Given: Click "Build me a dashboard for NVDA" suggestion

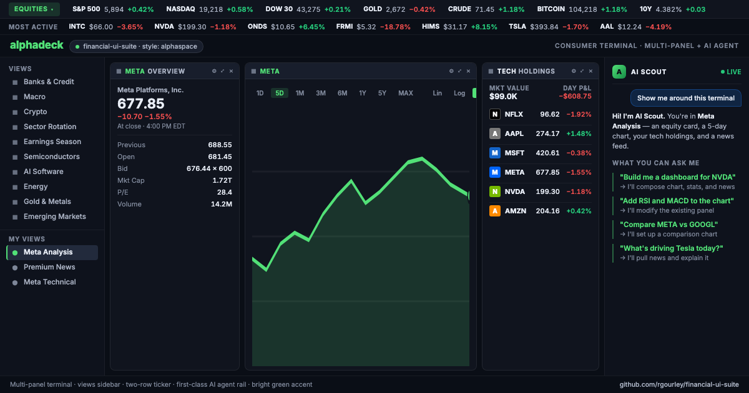Looking at the screenshot, I should (677, 182).
